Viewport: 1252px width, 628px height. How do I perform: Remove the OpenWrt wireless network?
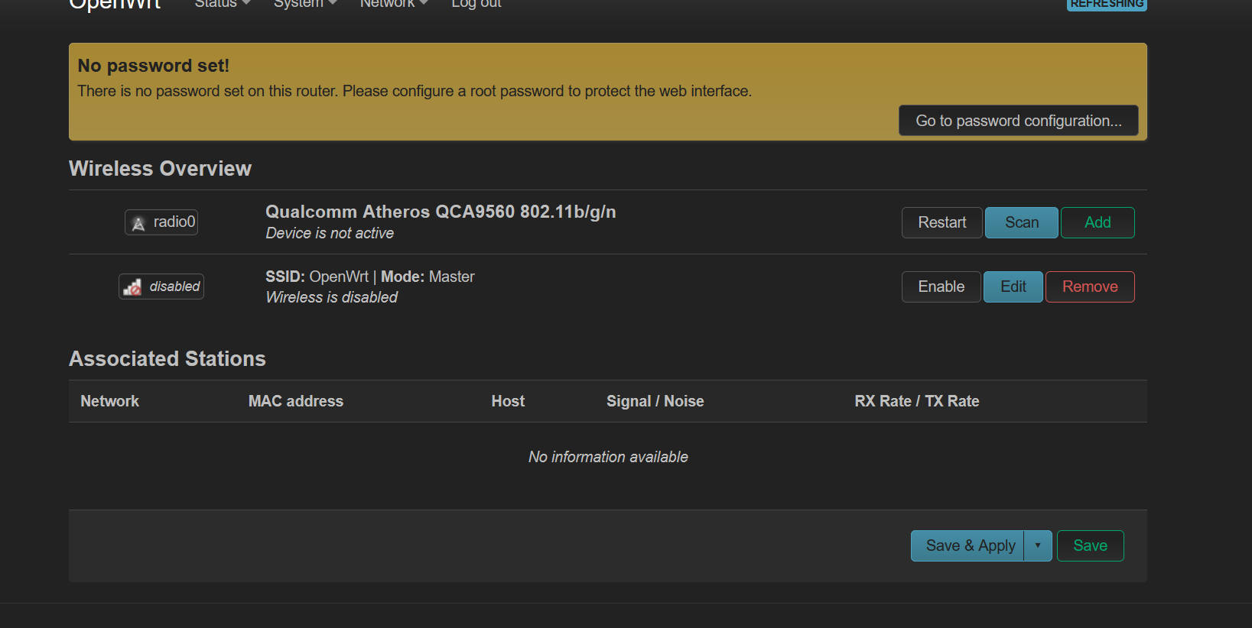pos(1090,286)
